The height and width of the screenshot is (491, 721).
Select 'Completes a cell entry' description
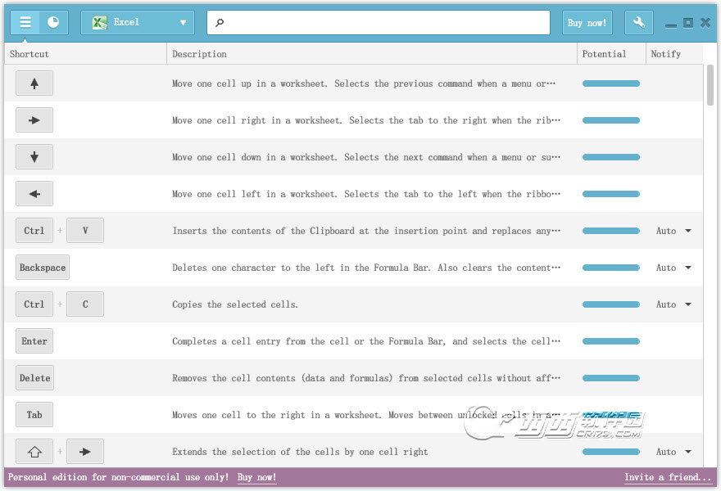tap(366, 341)
